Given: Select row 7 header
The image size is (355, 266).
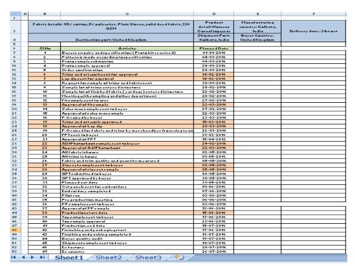Looking at the screenshot, I should pyautogui.click(x=16, y=53).
